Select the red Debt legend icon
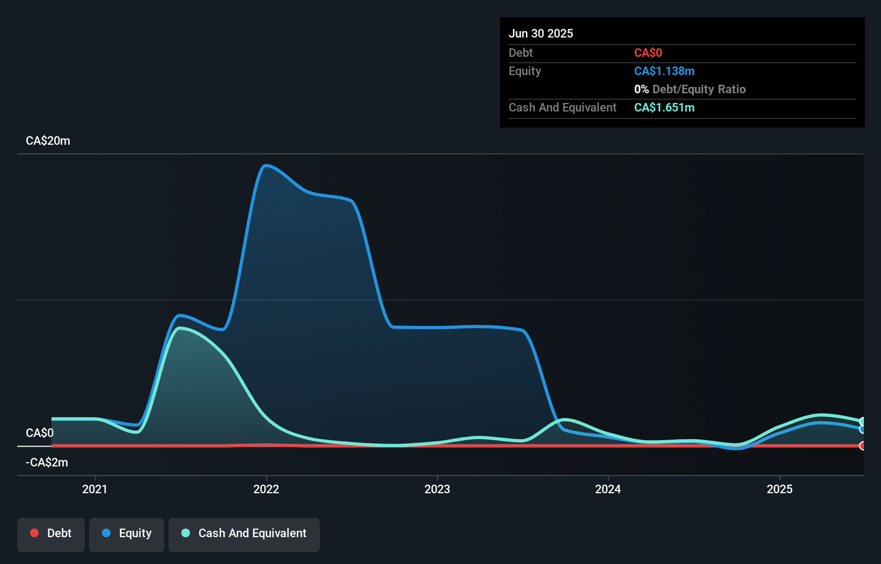881x564 pixels. tap(34, 533)
